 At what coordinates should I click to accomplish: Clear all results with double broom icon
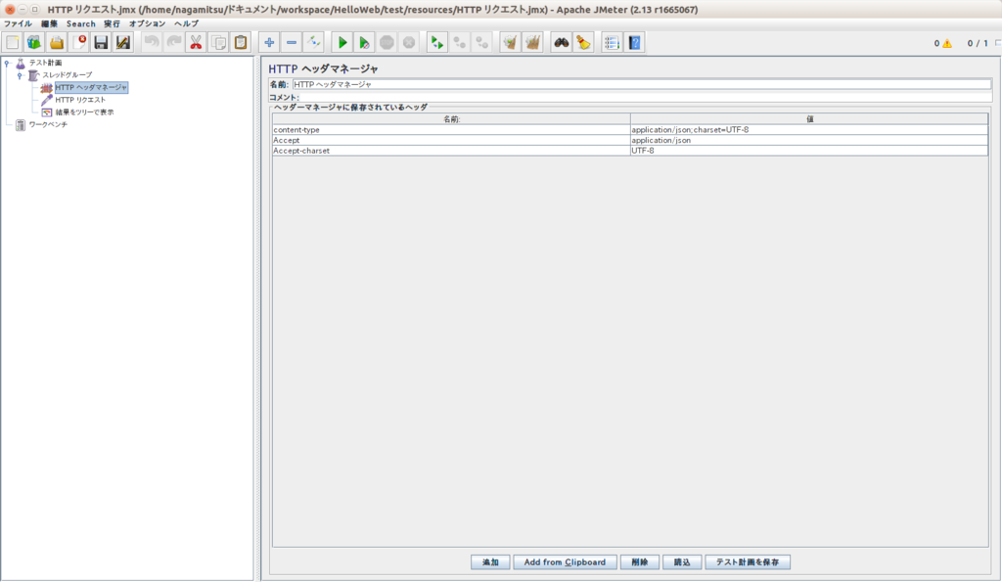(532, 43)
